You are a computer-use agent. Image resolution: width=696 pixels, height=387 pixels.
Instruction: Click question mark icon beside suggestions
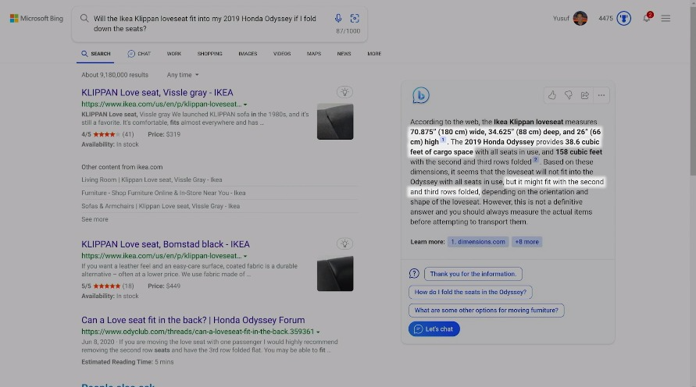(414, 274)
